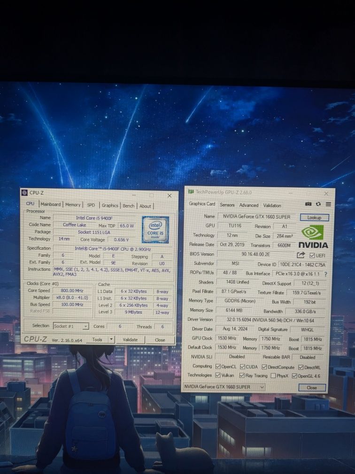Screen dimensions: 355x474
Task: Click the 65.0 W Max TDP value
Action: coord(127,226)
